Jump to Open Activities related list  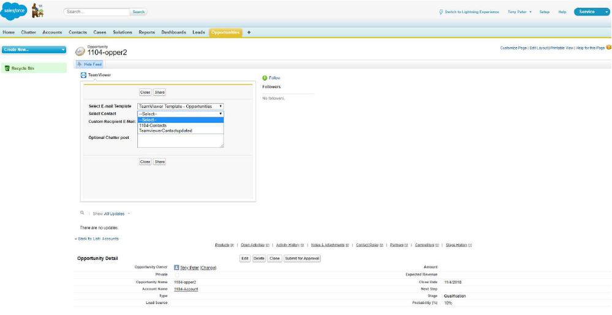(255, 245)
